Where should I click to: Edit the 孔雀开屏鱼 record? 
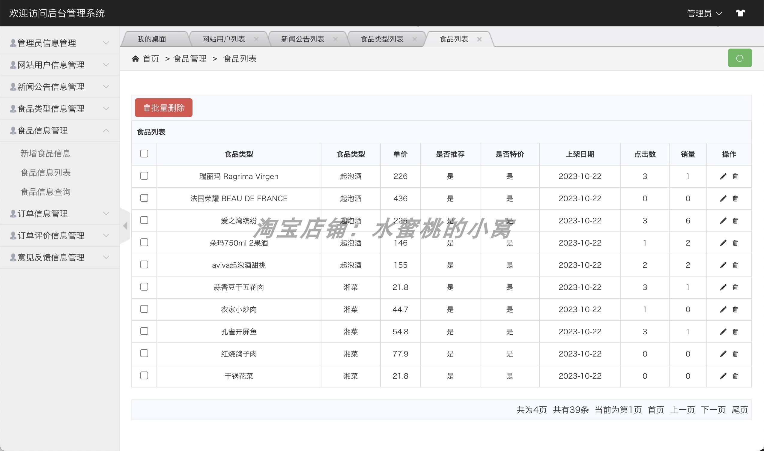[723, 331]
